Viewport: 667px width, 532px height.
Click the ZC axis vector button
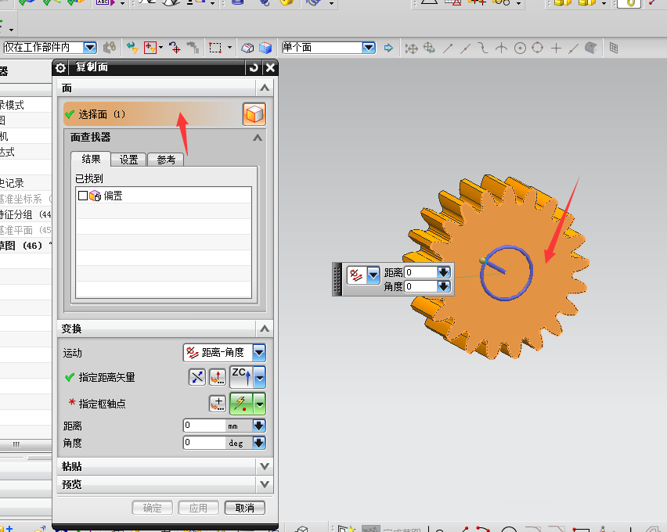241,377
